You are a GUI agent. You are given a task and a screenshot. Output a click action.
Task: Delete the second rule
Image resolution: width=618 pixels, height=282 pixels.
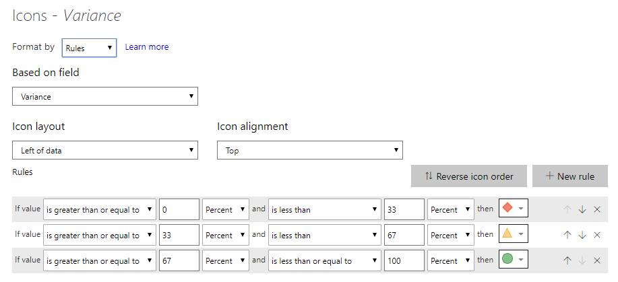[x=597, y=235]
